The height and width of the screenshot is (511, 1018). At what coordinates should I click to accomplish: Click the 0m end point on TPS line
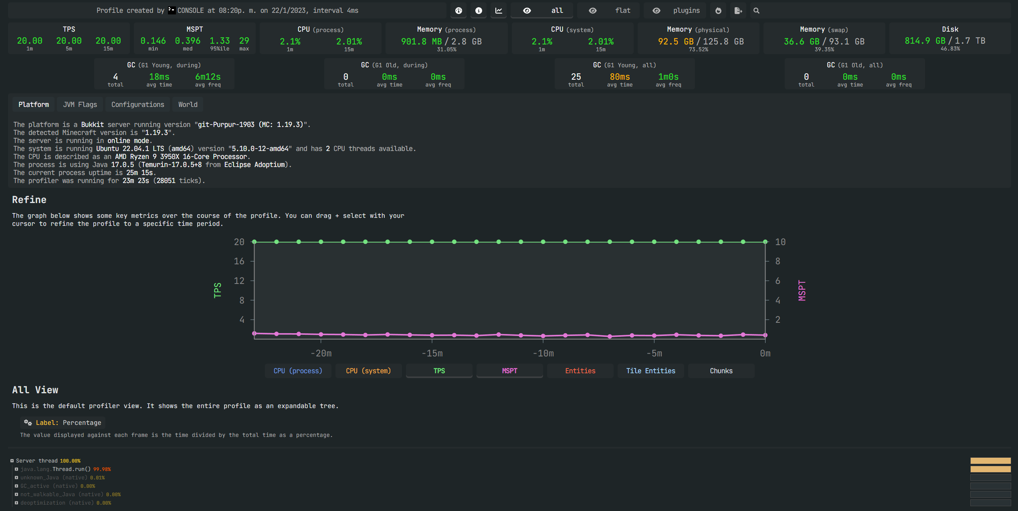coord(765,242)
